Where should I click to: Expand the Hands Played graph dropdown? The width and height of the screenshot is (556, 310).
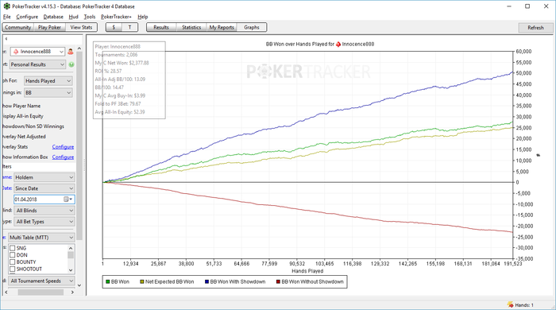pos(48,81)
